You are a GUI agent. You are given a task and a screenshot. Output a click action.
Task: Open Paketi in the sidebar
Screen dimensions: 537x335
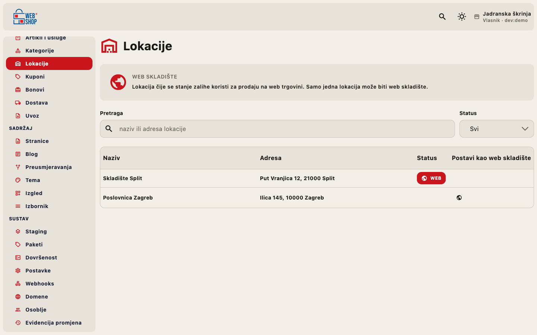point(49,245)
